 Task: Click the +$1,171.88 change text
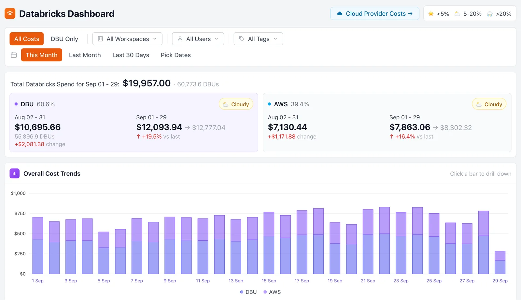click(292, 137)
